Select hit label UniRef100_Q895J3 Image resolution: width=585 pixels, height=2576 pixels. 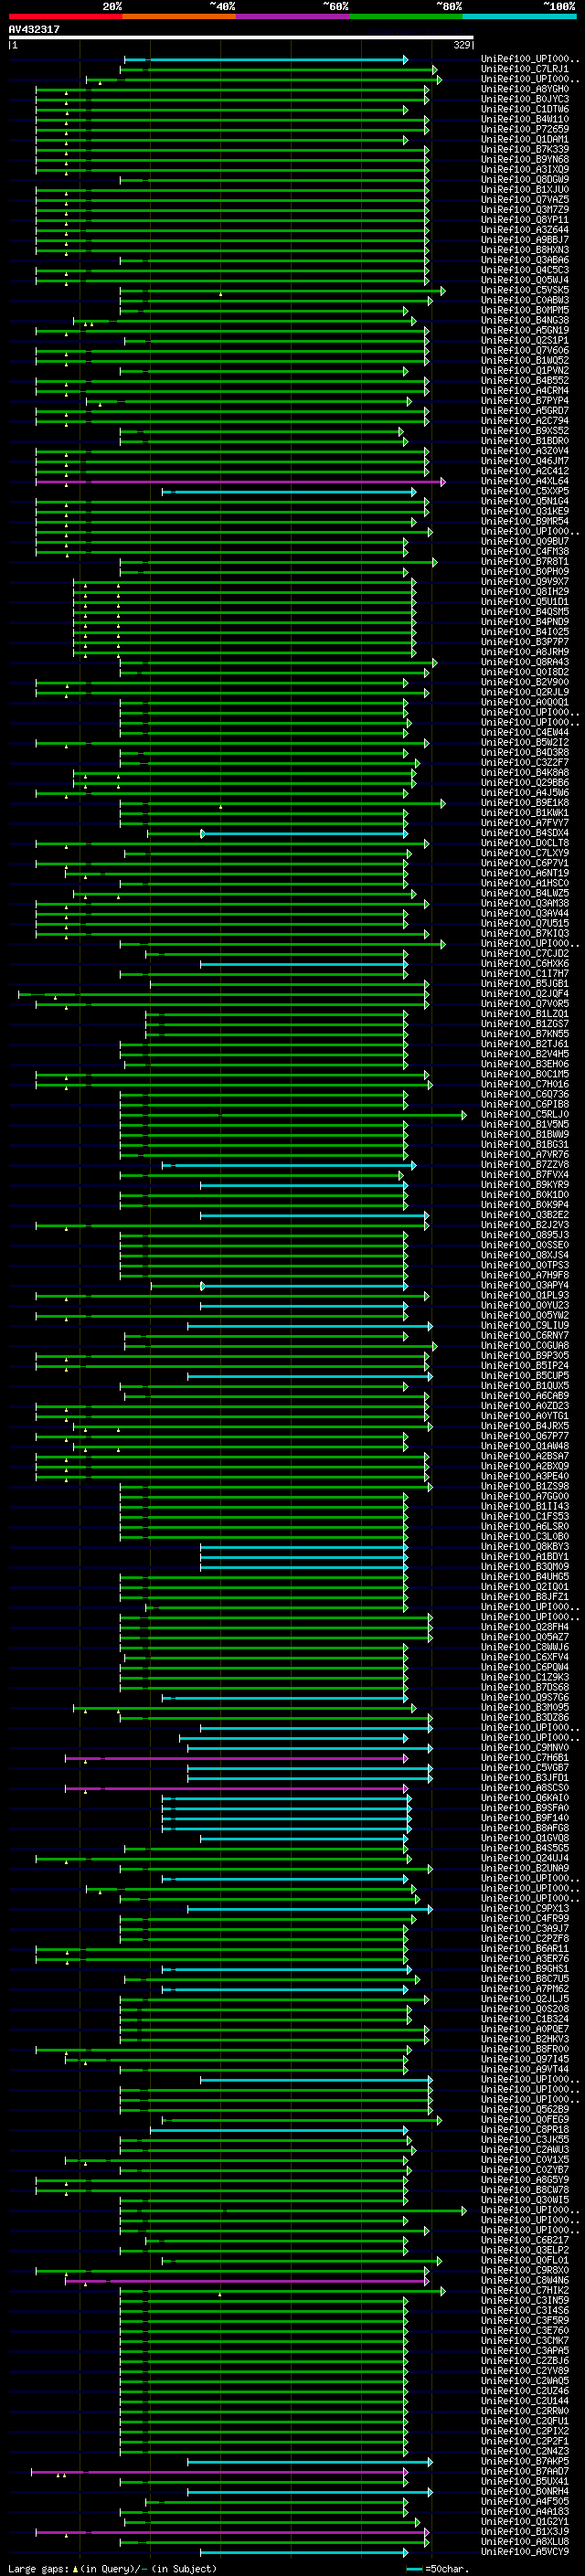click(x=525, y=1236)
